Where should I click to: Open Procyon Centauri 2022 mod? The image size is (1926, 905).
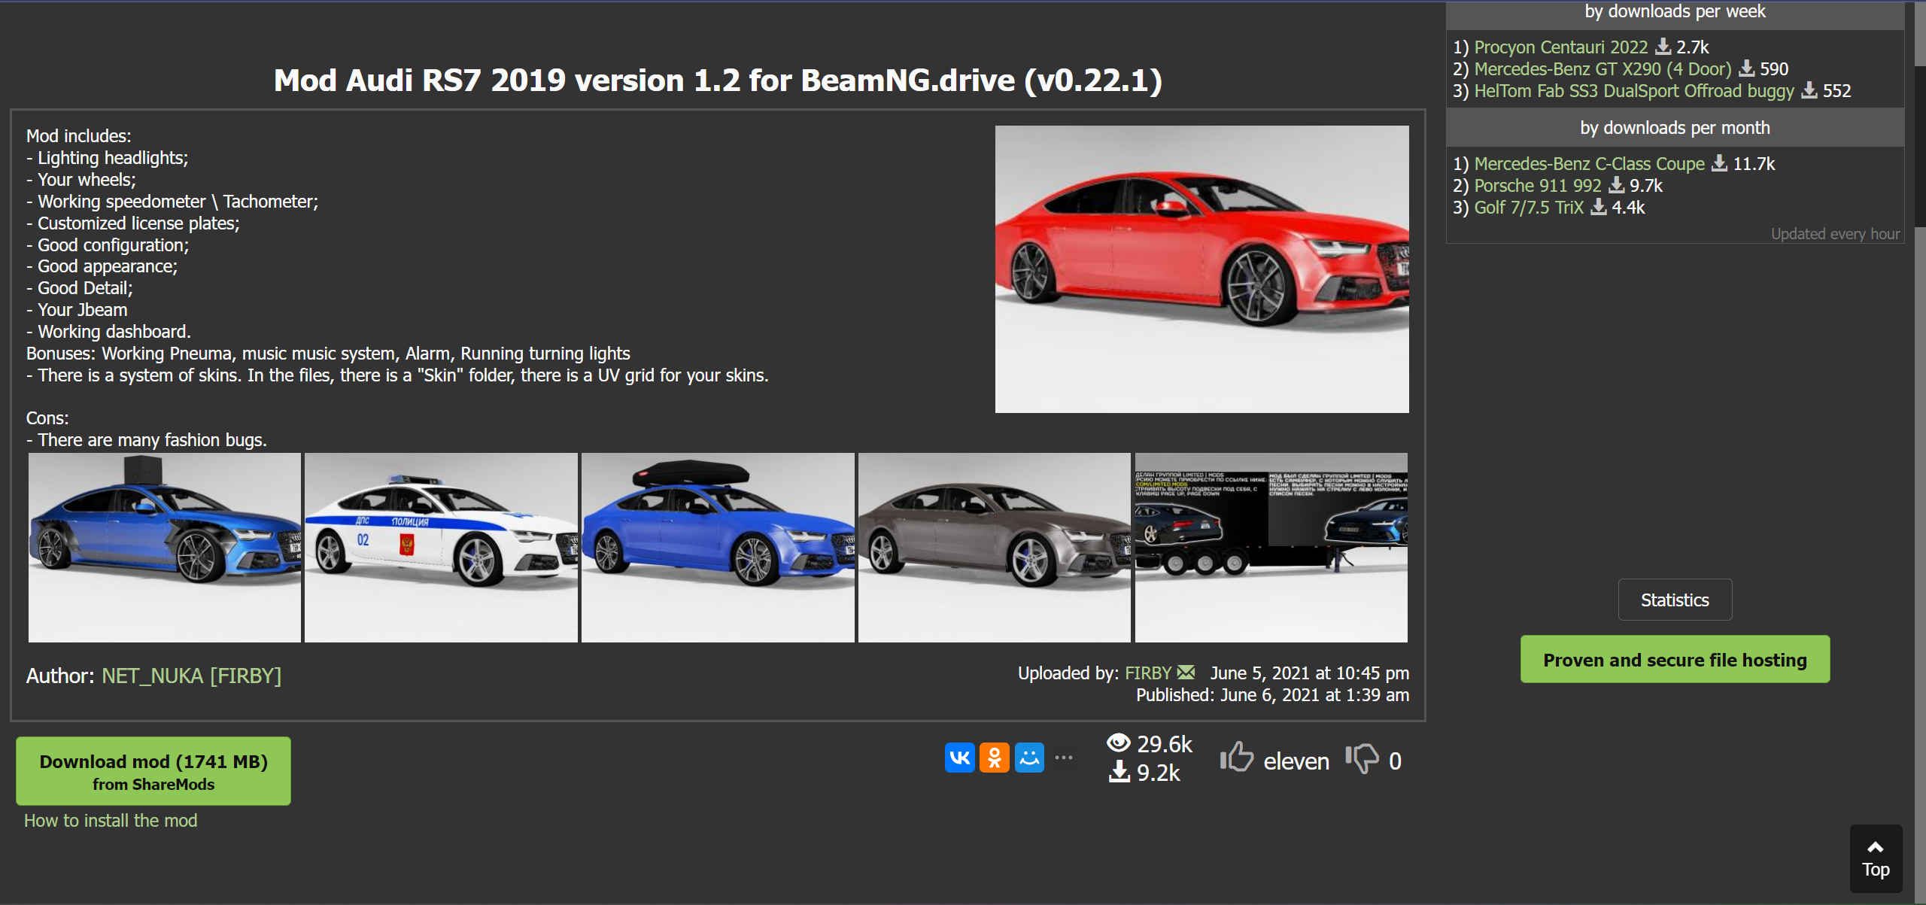coord(1561,47)
